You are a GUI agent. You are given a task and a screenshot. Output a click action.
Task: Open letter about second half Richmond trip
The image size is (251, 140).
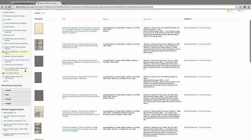(x=81, y=96)
